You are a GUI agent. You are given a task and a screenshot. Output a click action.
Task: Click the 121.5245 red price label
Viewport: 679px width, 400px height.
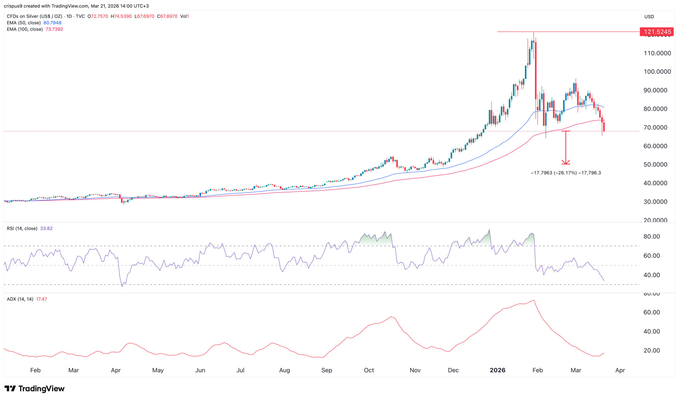(657, 32)
